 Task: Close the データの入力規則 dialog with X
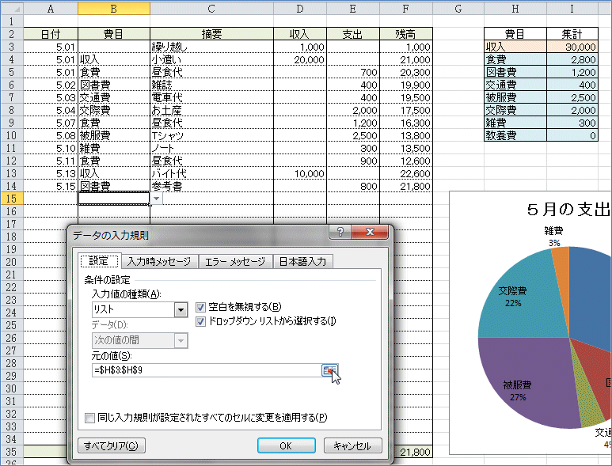(370, 232)
